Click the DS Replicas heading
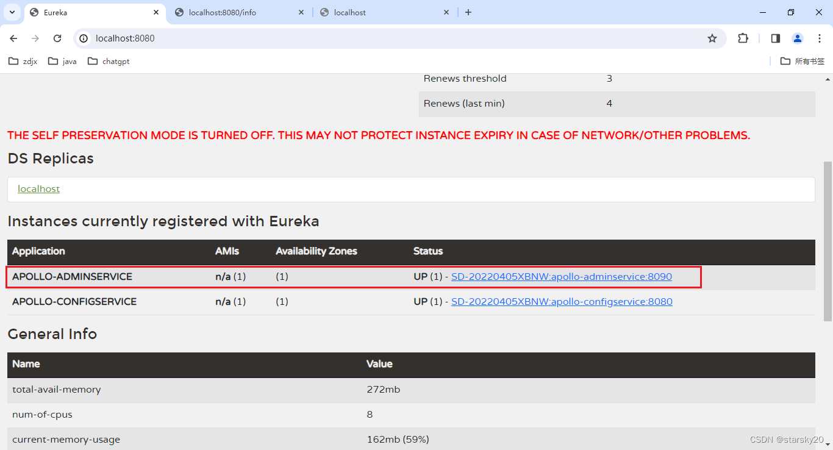Screen dimensions: 833x450 pyautogui.click(x=51, y=159)
